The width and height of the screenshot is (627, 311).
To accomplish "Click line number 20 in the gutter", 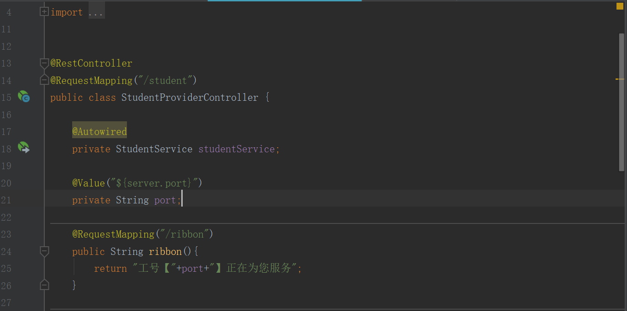I will pos(6,183).
